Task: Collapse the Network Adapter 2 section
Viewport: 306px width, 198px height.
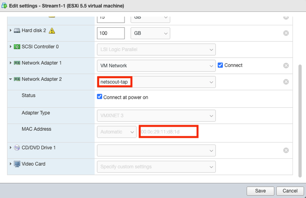Action: 11,79
